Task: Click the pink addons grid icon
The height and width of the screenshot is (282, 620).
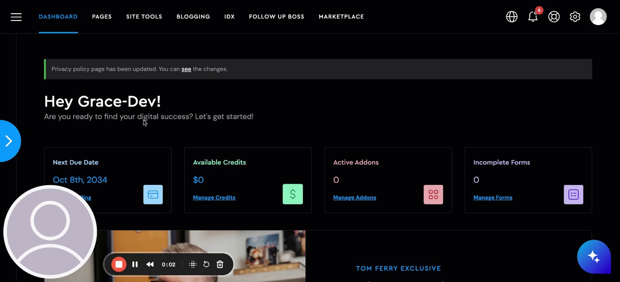Action: (433, 195)
